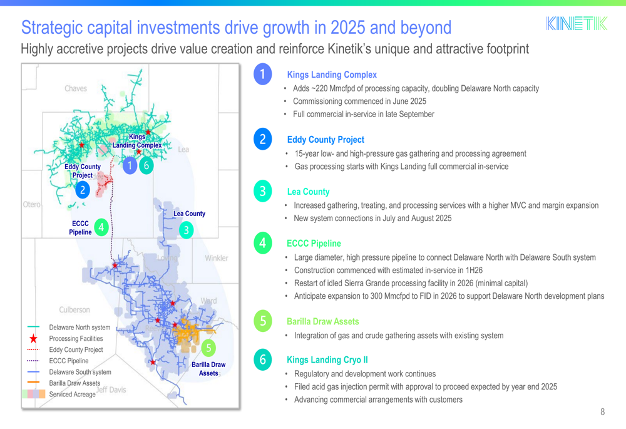
Task: Click the 'Delaware North system' legend text
Action: coord(80,327)
